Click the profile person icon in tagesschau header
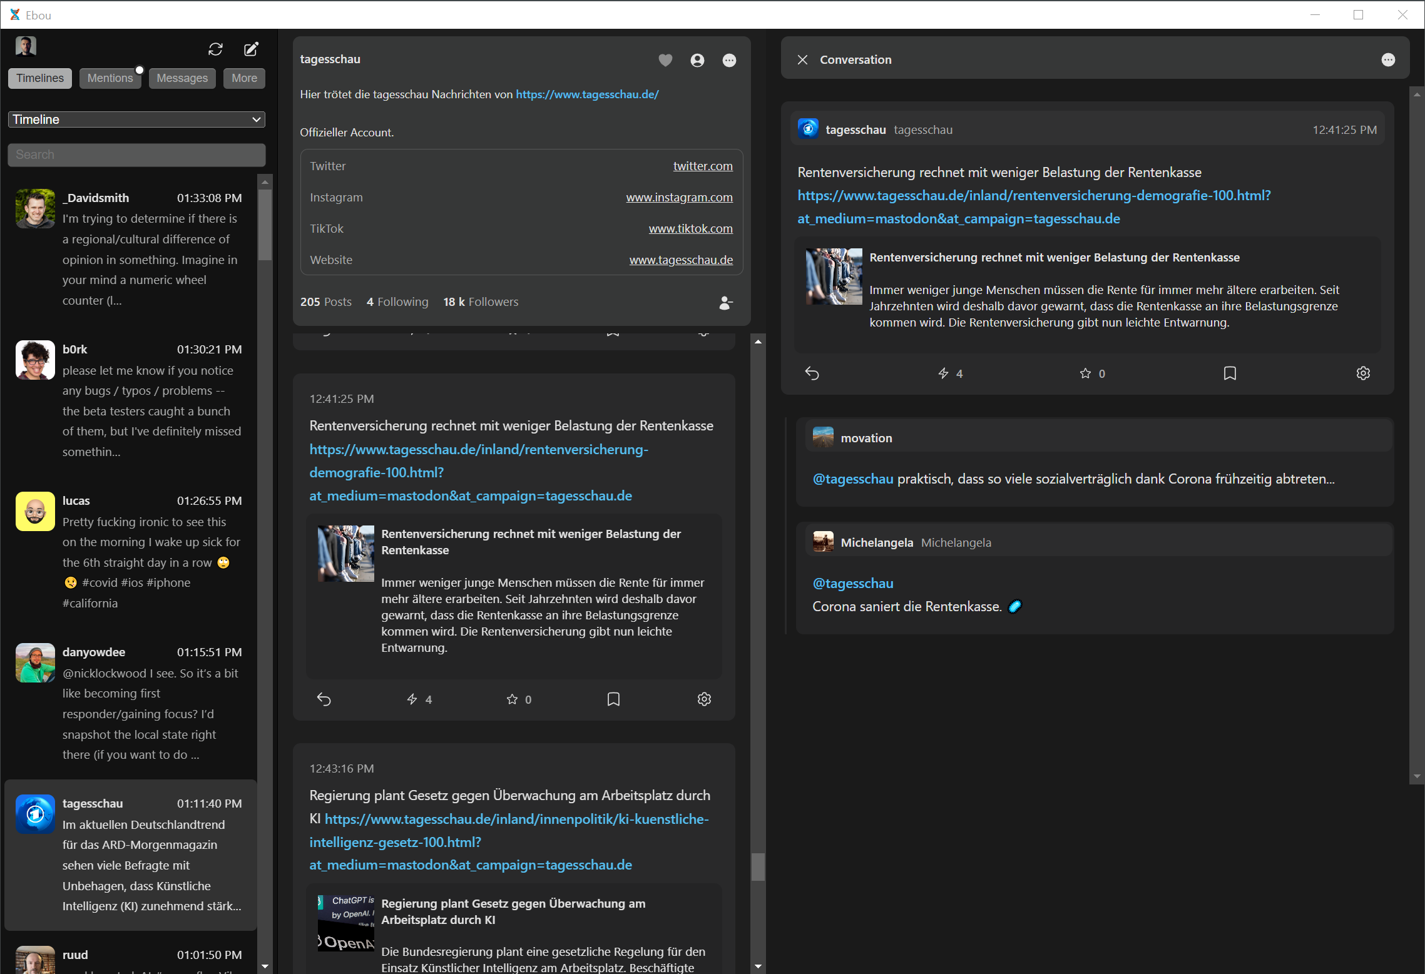 click(697, 60)
